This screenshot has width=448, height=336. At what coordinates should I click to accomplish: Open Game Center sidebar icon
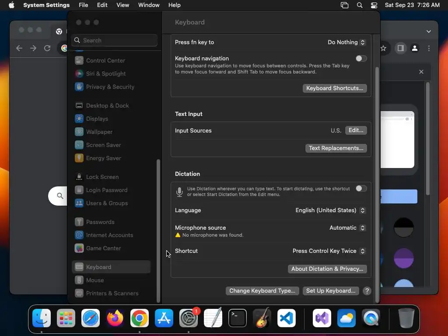tap(79, 248)
